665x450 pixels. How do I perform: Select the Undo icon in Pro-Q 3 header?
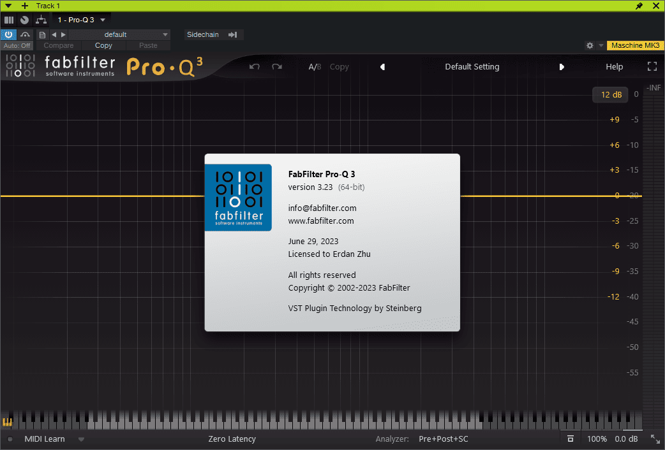click(254, 66)
